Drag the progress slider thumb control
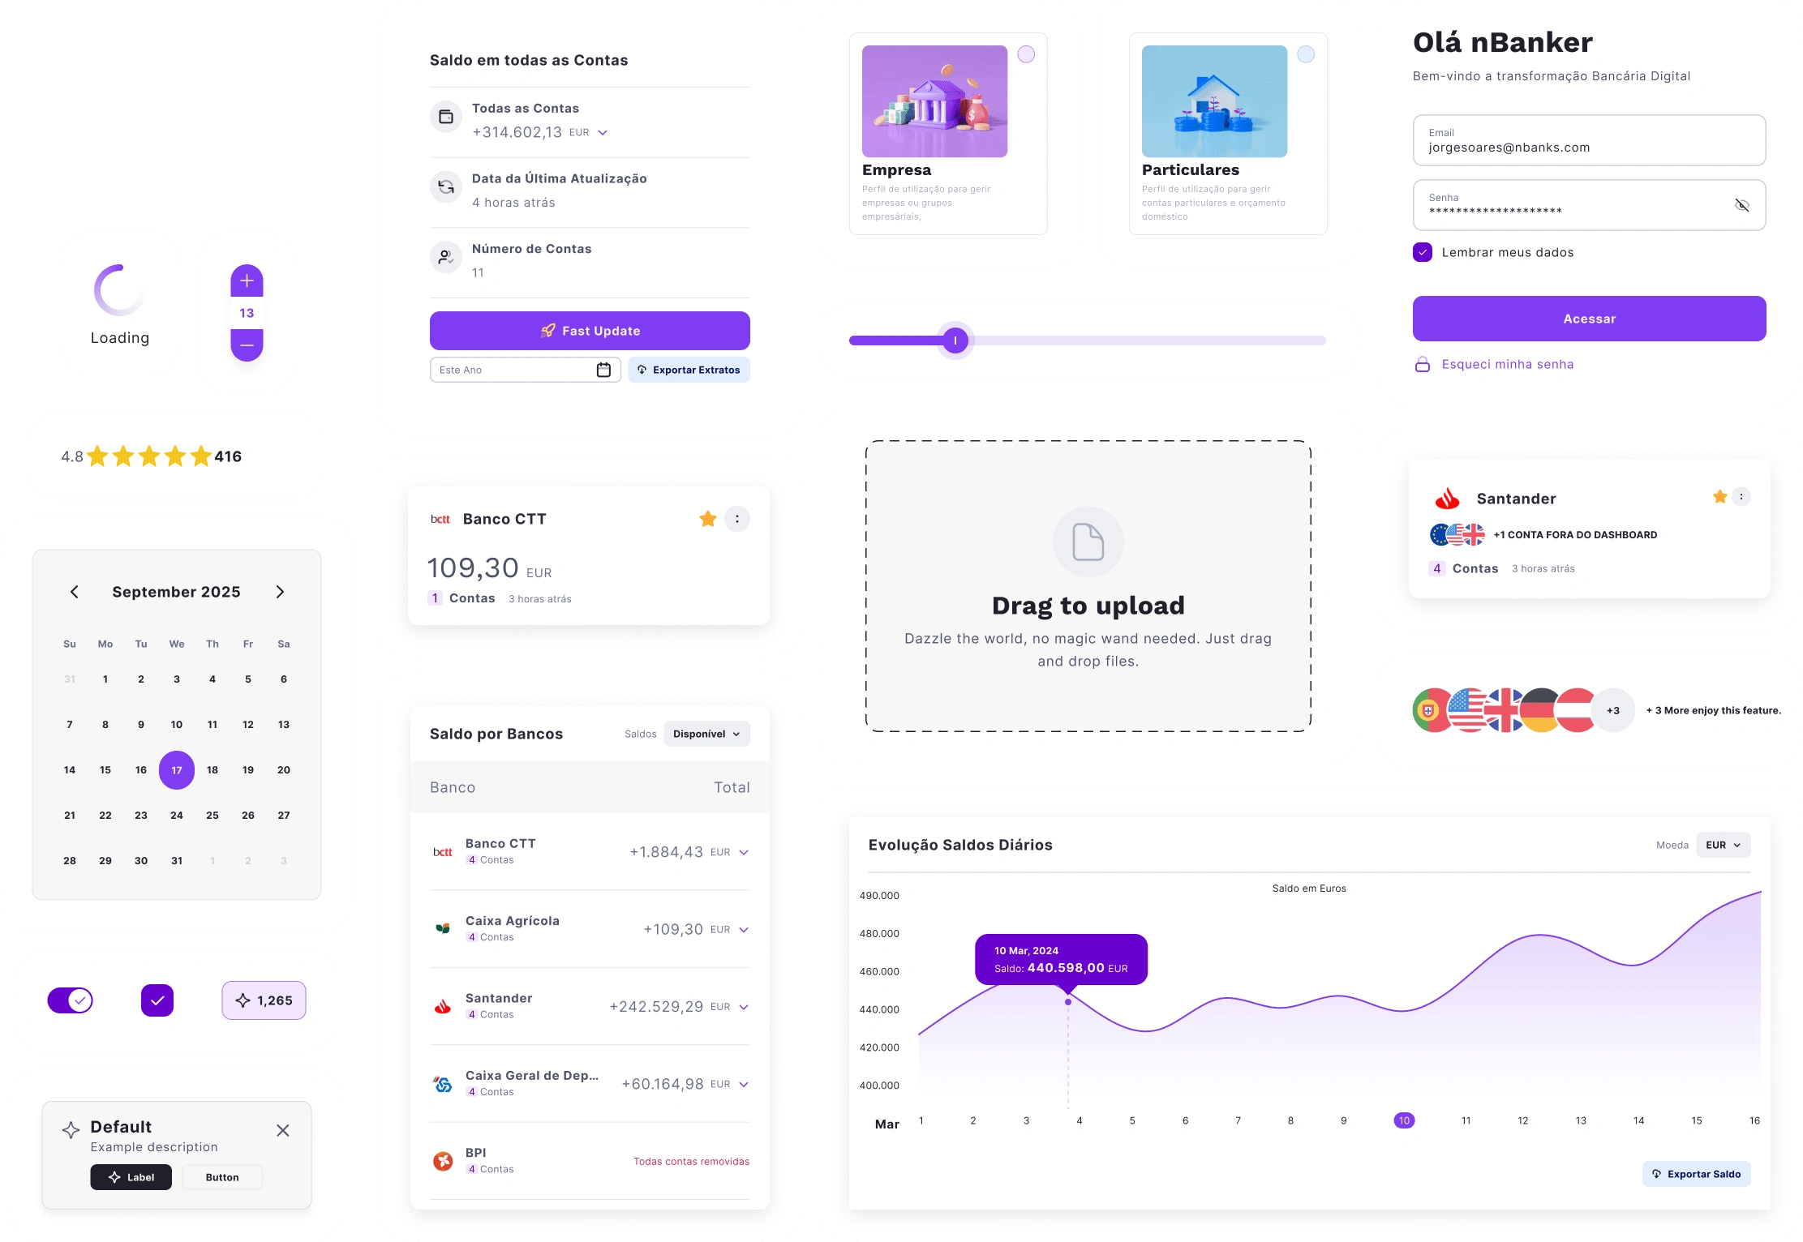Image resolution: width=1803 pixels, height=1242 pixels. click(x=955, y=341)
